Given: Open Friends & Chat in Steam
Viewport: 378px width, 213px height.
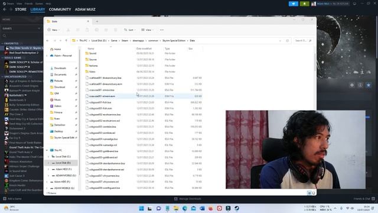Looking at the screenshot, I should click(364, 199).
